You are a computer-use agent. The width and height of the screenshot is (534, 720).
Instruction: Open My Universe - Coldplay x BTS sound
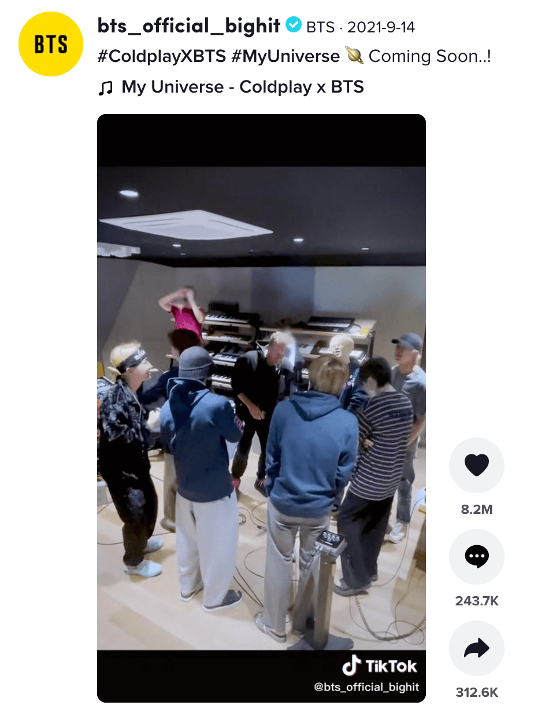(x=243, y=87)
